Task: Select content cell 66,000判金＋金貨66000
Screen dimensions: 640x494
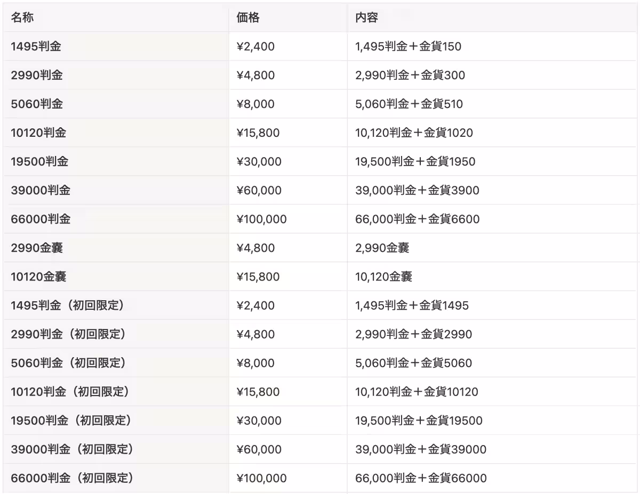Action: pos(421,478)
